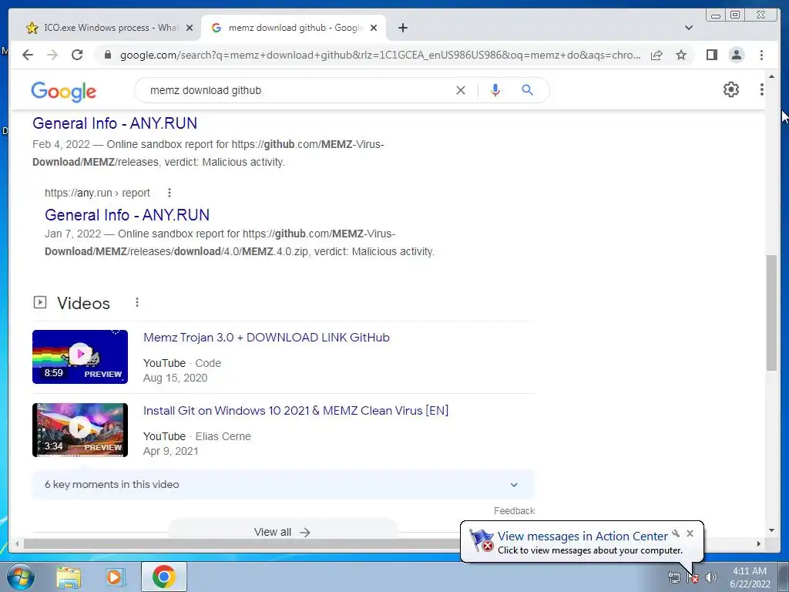789x592 pixels.
Task: Open Install Git on Windows 10 video link
Action: point(295,410)
